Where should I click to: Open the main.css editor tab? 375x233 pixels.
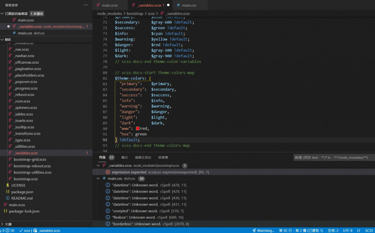tap(189, 5)
